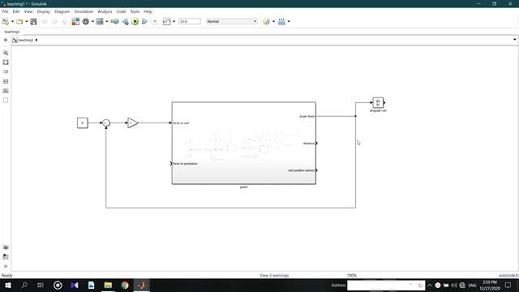
Task: Toggle sample time display arrows icon
Action: pos(6,71)
